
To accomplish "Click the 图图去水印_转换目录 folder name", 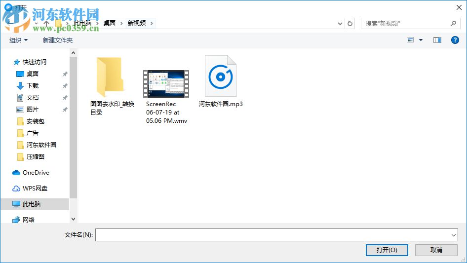I will [112, 108].
